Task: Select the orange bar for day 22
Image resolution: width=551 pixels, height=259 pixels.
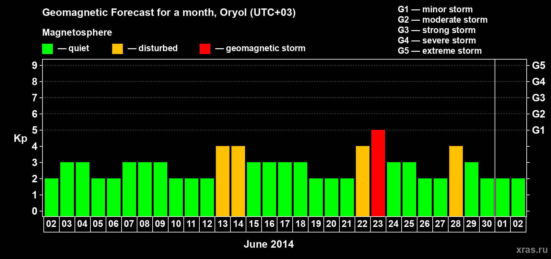Action: (363, 181)
